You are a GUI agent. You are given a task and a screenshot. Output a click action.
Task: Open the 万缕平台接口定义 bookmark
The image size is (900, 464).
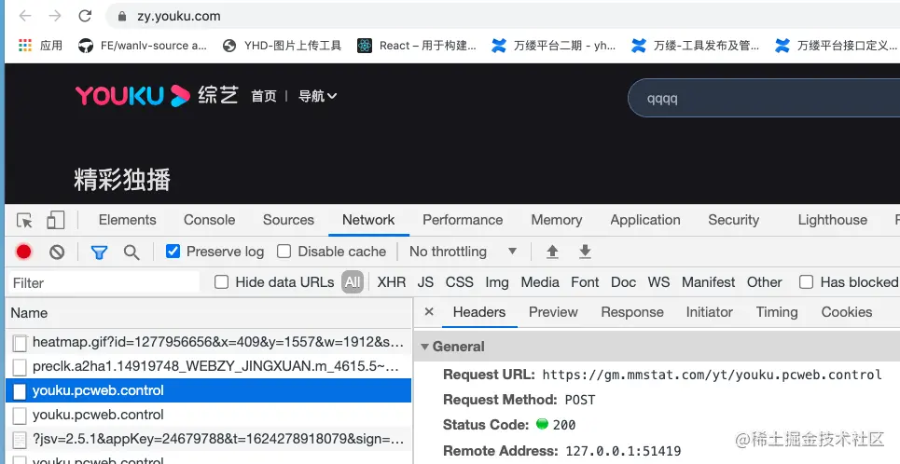point(836,46)
